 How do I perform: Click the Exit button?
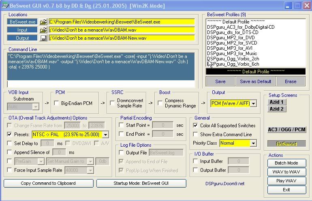(x=286, y=190)
